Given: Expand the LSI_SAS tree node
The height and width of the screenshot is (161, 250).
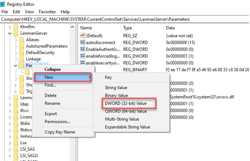Looking at the screenshot, I should click(x=9, y=149).
